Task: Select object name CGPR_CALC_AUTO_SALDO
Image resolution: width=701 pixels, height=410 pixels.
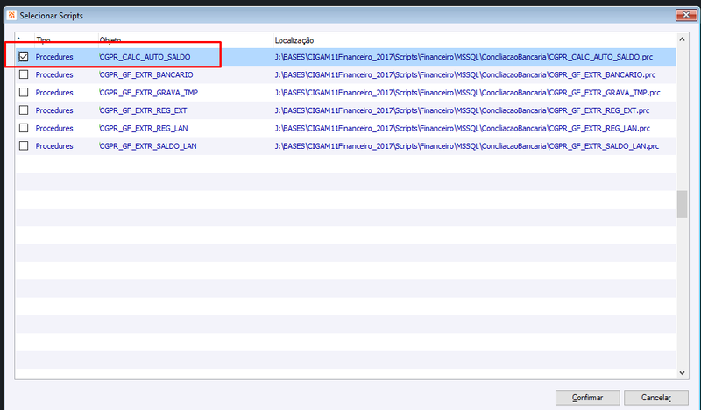Action: tap(145, 57)
